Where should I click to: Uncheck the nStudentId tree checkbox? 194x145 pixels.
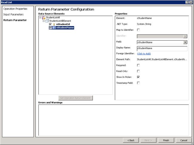pyautogui.click(x=50, y=24)
